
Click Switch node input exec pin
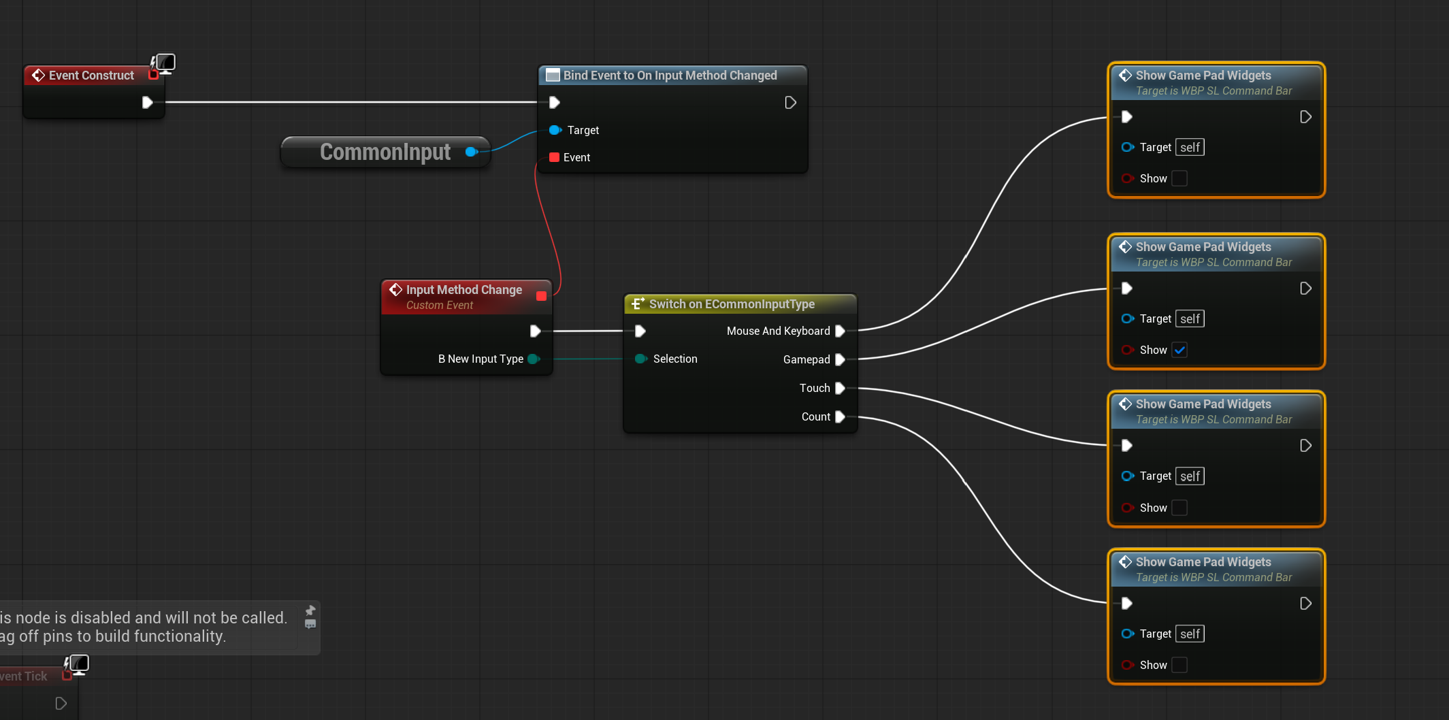click(640, 331)
